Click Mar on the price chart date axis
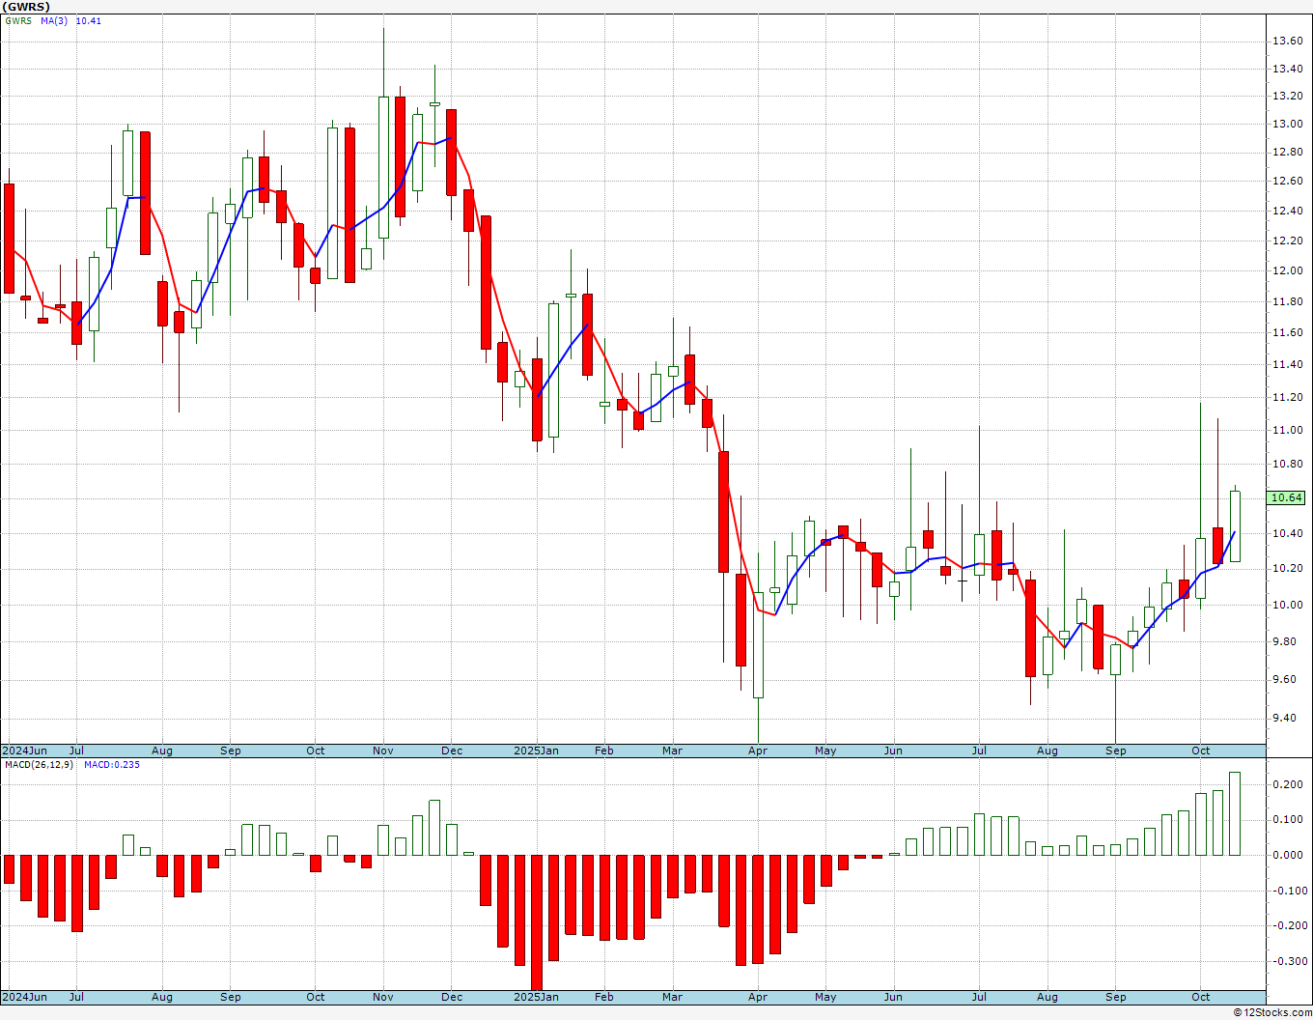The image size is (1313, 1020). click(x=672, y=751)
